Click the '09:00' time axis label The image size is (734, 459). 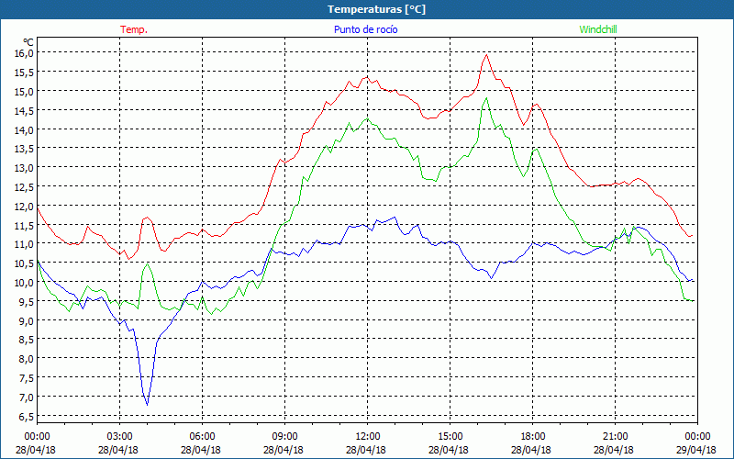click(x=284, y=437)
